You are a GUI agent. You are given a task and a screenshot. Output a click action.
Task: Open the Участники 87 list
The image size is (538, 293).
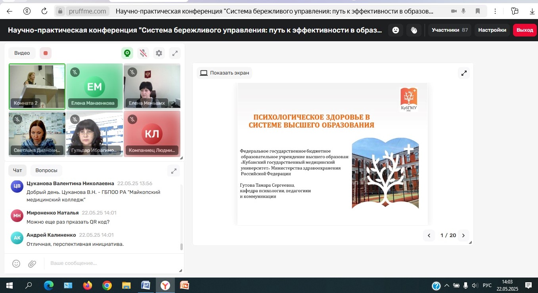[450, 30]
